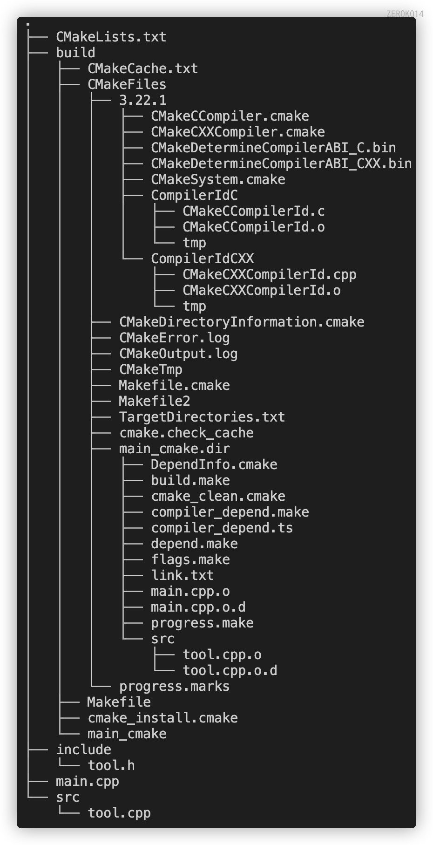Click CMakeDetermineCompilerABI_C.bin file
The height and width of the screenshot is (845, 433).
pyautogui.click(x=273, y=148)
